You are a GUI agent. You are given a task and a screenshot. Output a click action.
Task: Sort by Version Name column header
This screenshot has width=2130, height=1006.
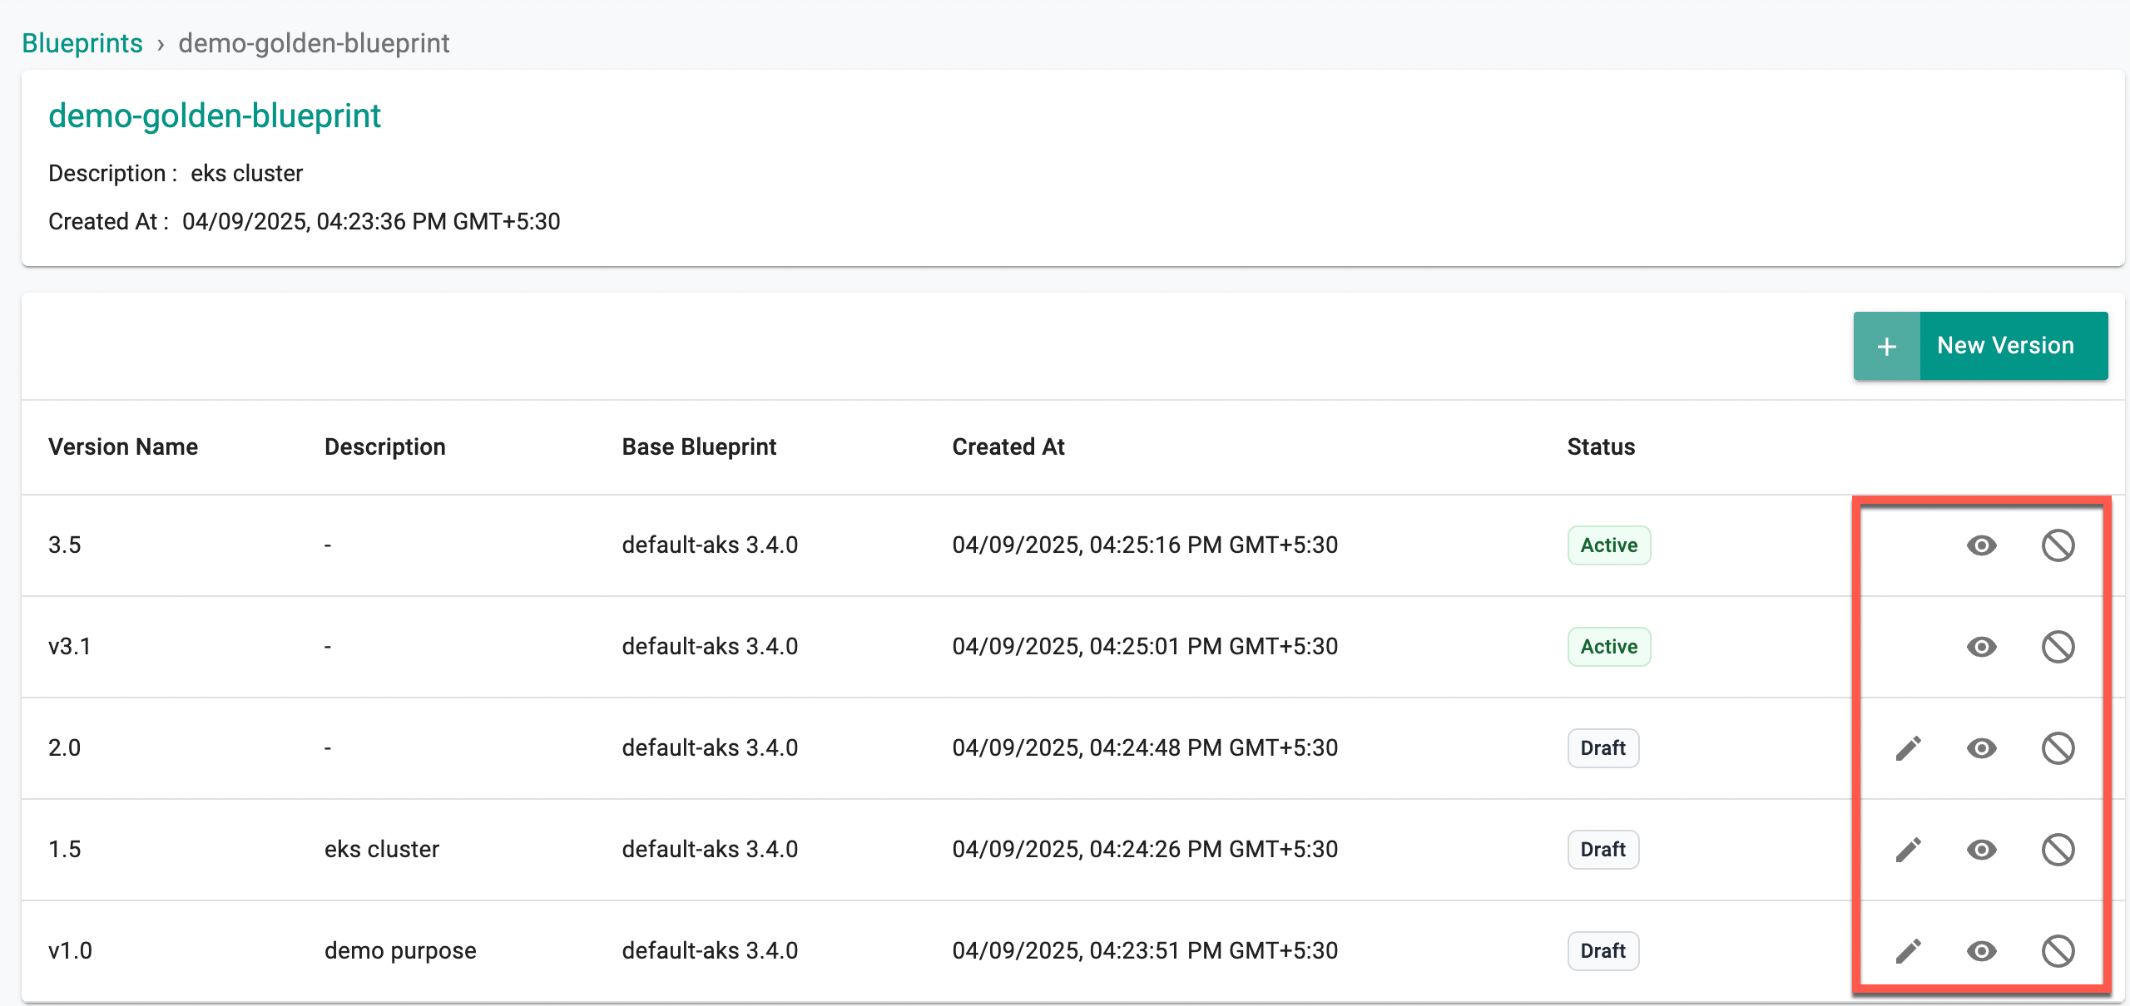tap(123, 447)
